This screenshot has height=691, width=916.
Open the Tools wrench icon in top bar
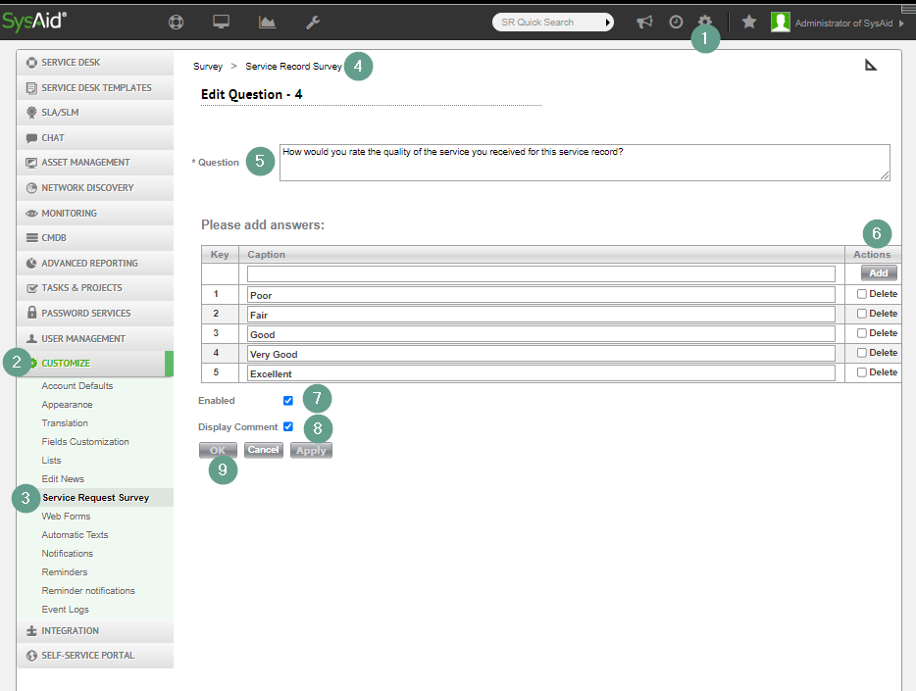(x=313, y=23)
